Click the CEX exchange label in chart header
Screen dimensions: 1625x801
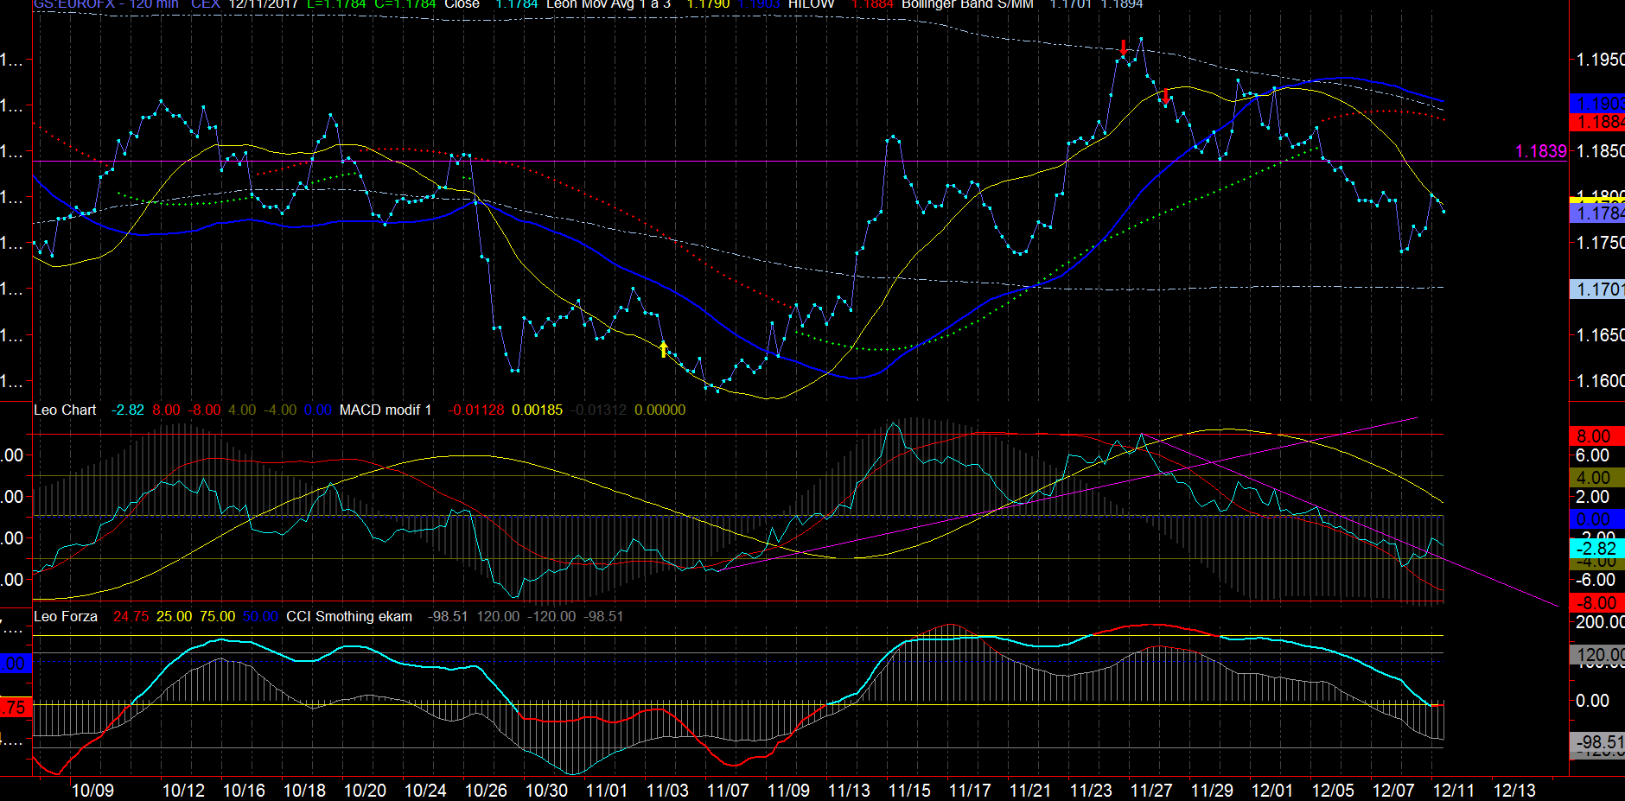(206, 4)
